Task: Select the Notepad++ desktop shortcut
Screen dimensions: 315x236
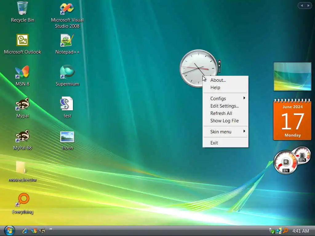Action: 67,44
